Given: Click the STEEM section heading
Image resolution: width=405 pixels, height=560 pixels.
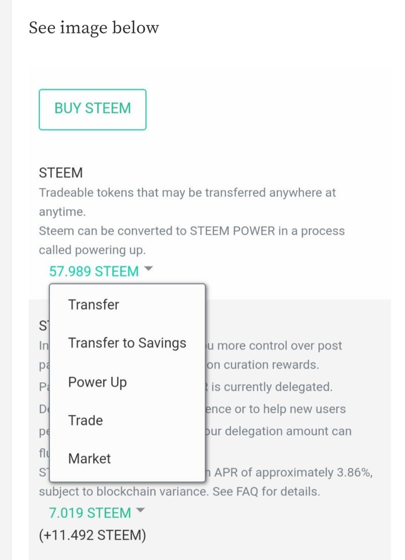Looking at the screenshot, I should (x=61, y=173).
